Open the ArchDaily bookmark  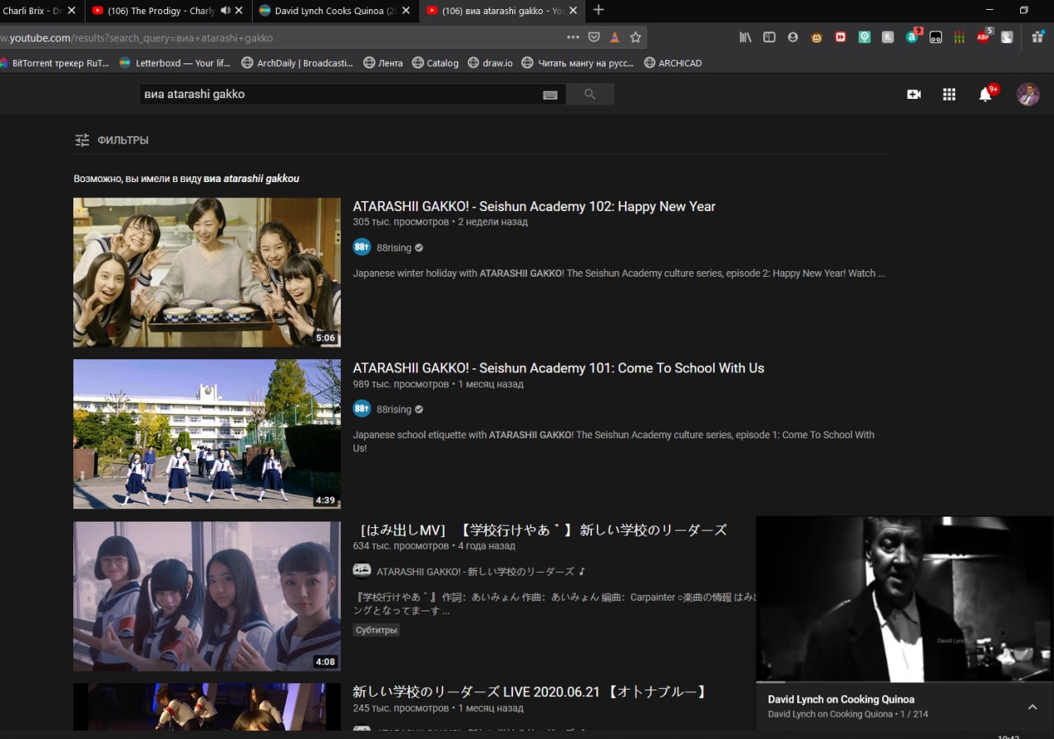pyautogui.click(x=297, y=63)
